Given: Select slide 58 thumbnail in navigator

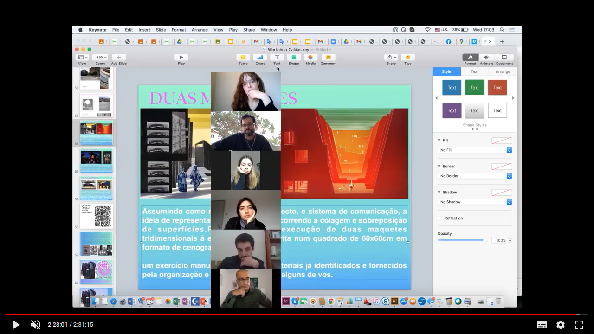Looking at the screenshot, I should pos(96,216).
